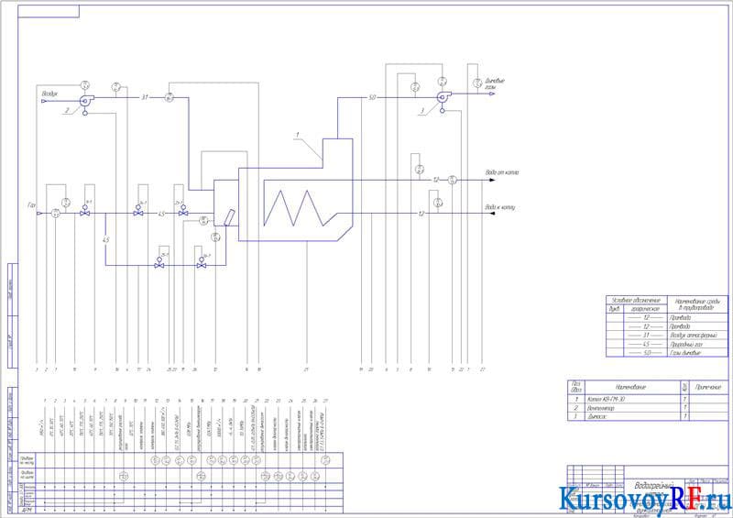Select the tilted burner symbol on the boiler
The width and height of the screenshot is (733, 518).
point(230,218)
